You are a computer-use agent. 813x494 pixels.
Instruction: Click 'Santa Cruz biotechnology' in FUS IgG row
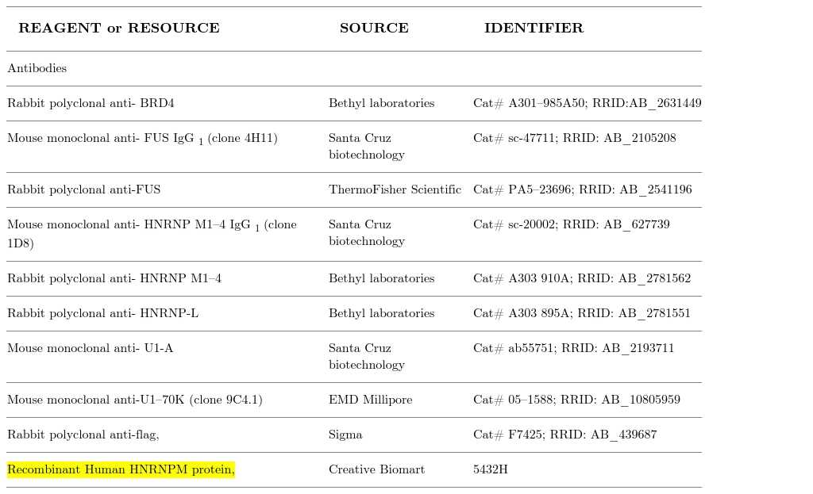tap(367, 146)
